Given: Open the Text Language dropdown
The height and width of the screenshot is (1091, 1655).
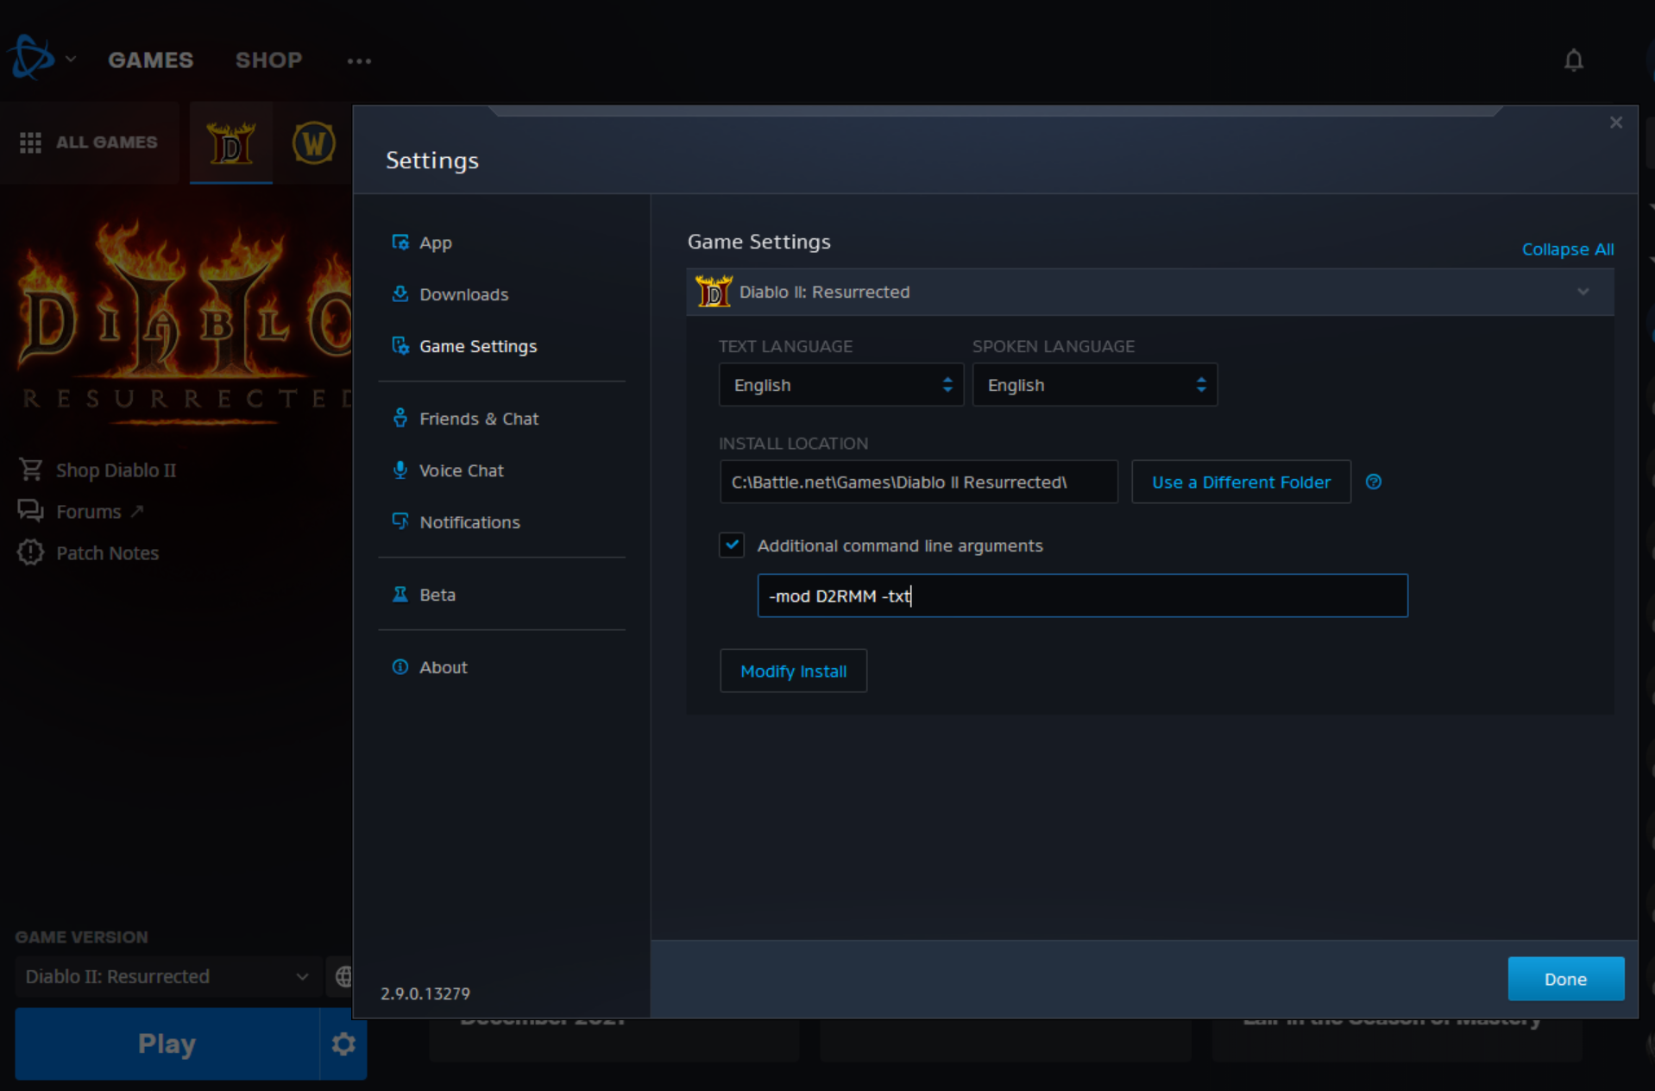Looking at the screenshot, I should coord(841,385).
